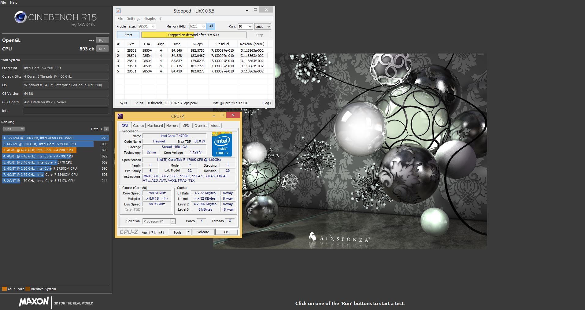This screenshot has height=310, width=585.
Task: Open the Tools dropdown arrow in CPU-Z
Action: (x=188, y=232)
